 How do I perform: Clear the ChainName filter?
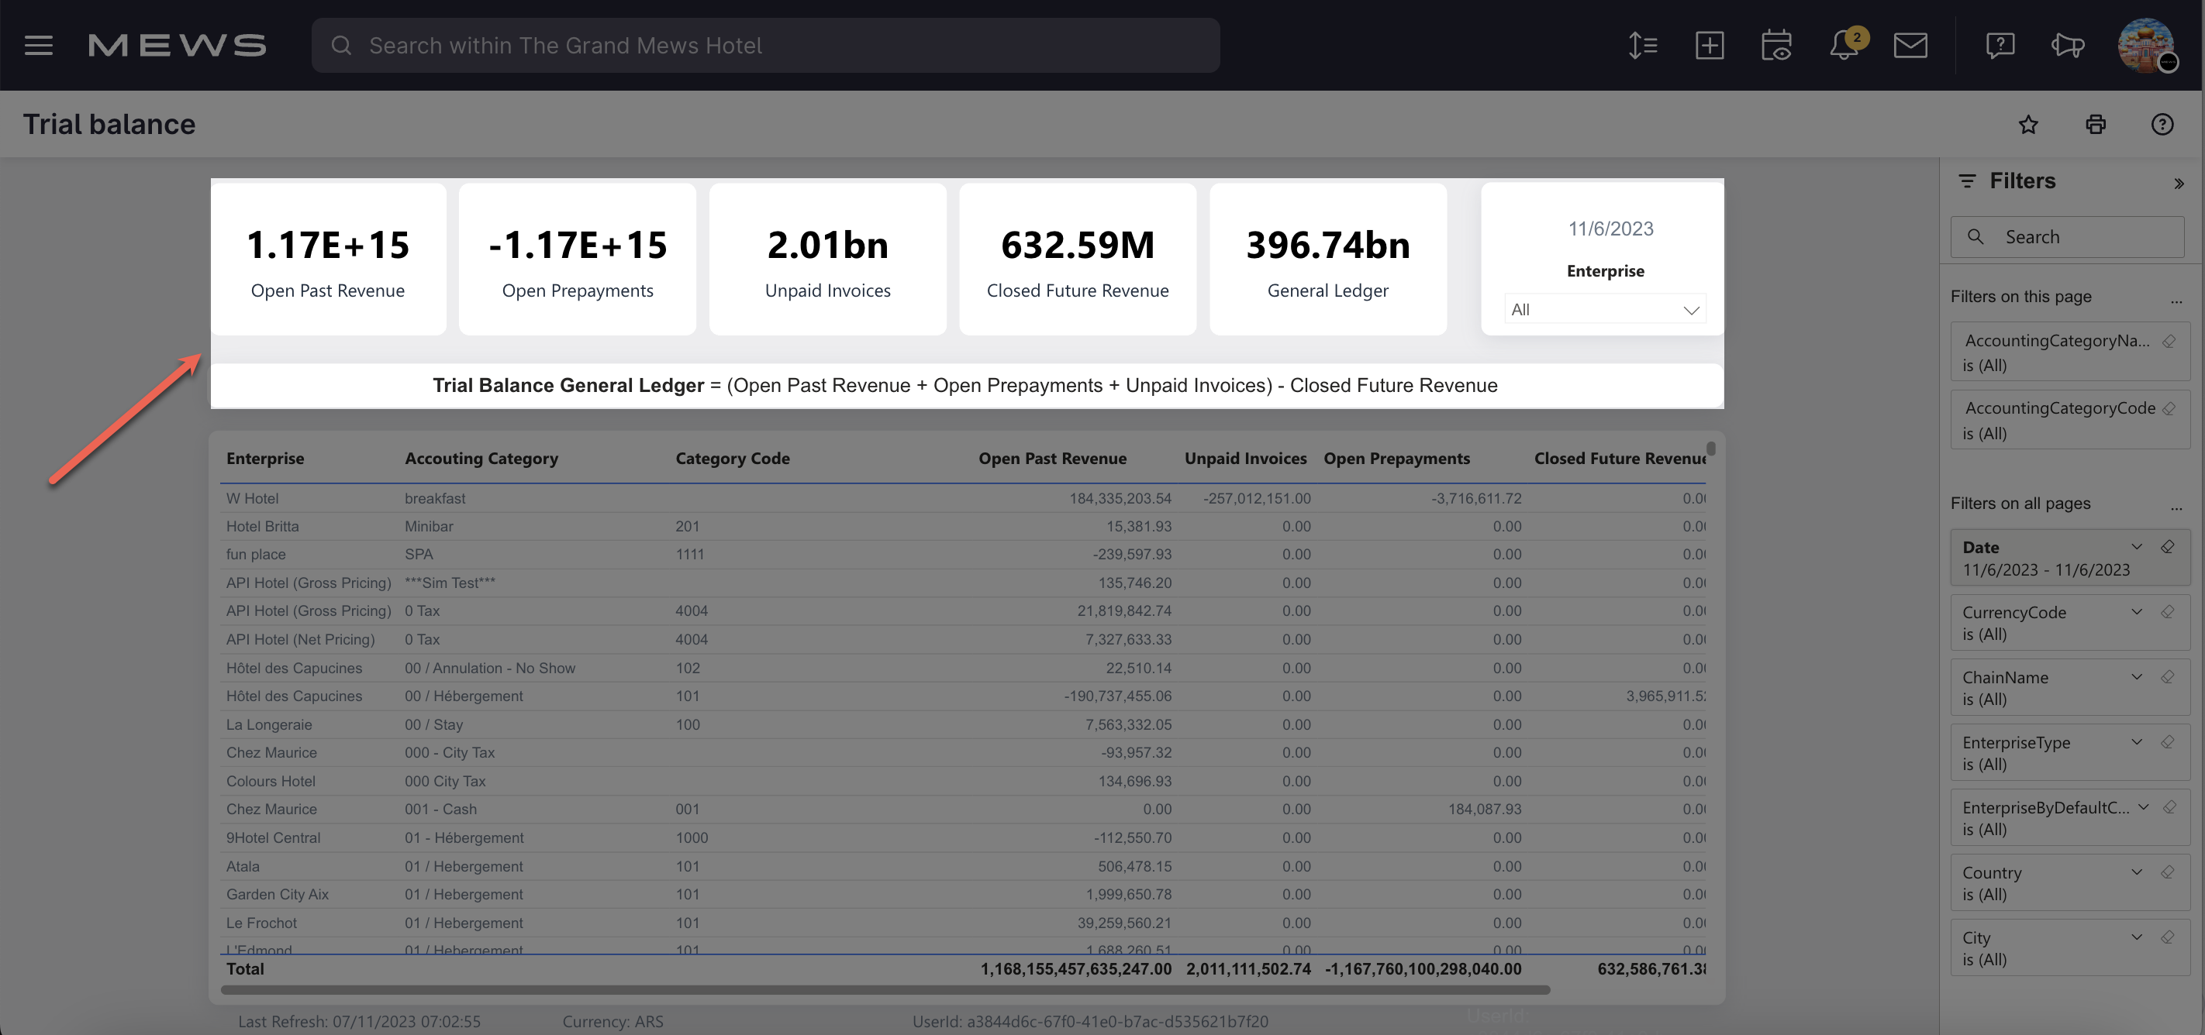point(2167,676)
